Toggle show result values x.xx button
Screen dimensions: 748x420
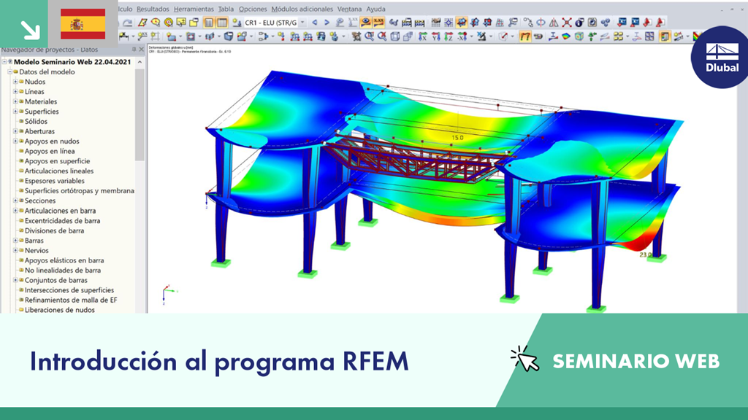pyautogui.click(x=379, y=23)
